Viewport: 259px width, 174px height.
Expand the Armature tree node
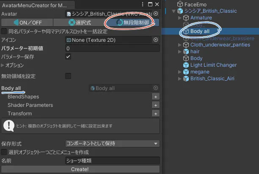[x=180, y=18]
